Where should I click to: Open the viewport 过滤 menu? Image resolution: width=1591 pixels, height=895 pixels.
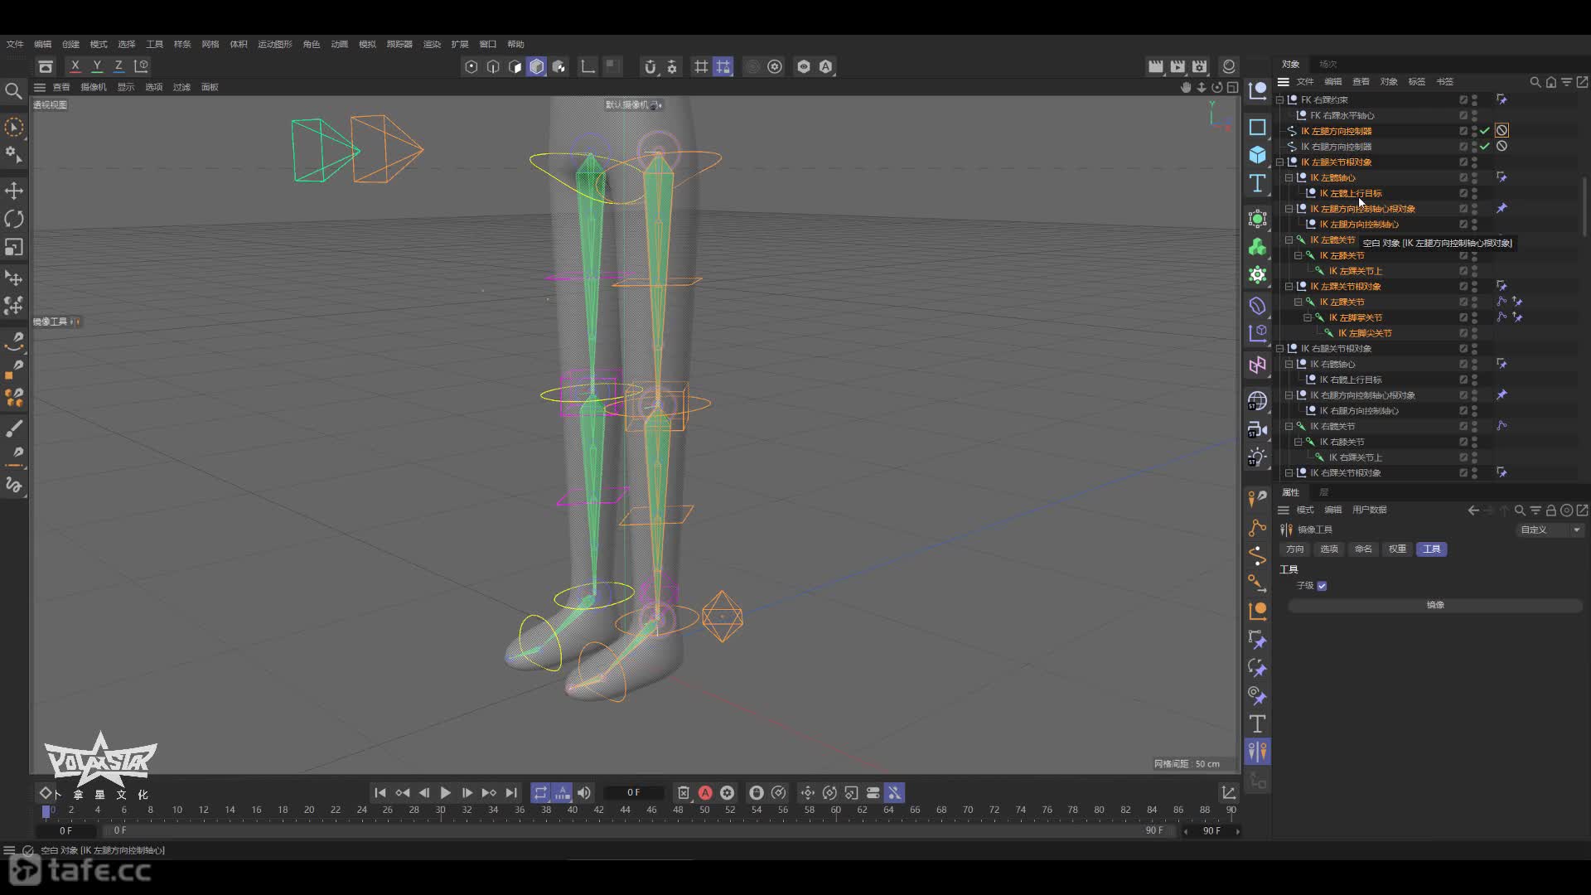181,87
